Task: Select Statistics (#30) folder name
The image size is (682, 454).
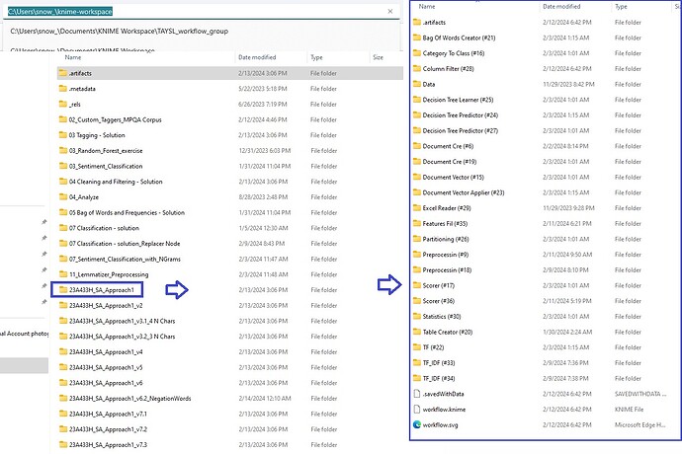Action: [442, 316]
